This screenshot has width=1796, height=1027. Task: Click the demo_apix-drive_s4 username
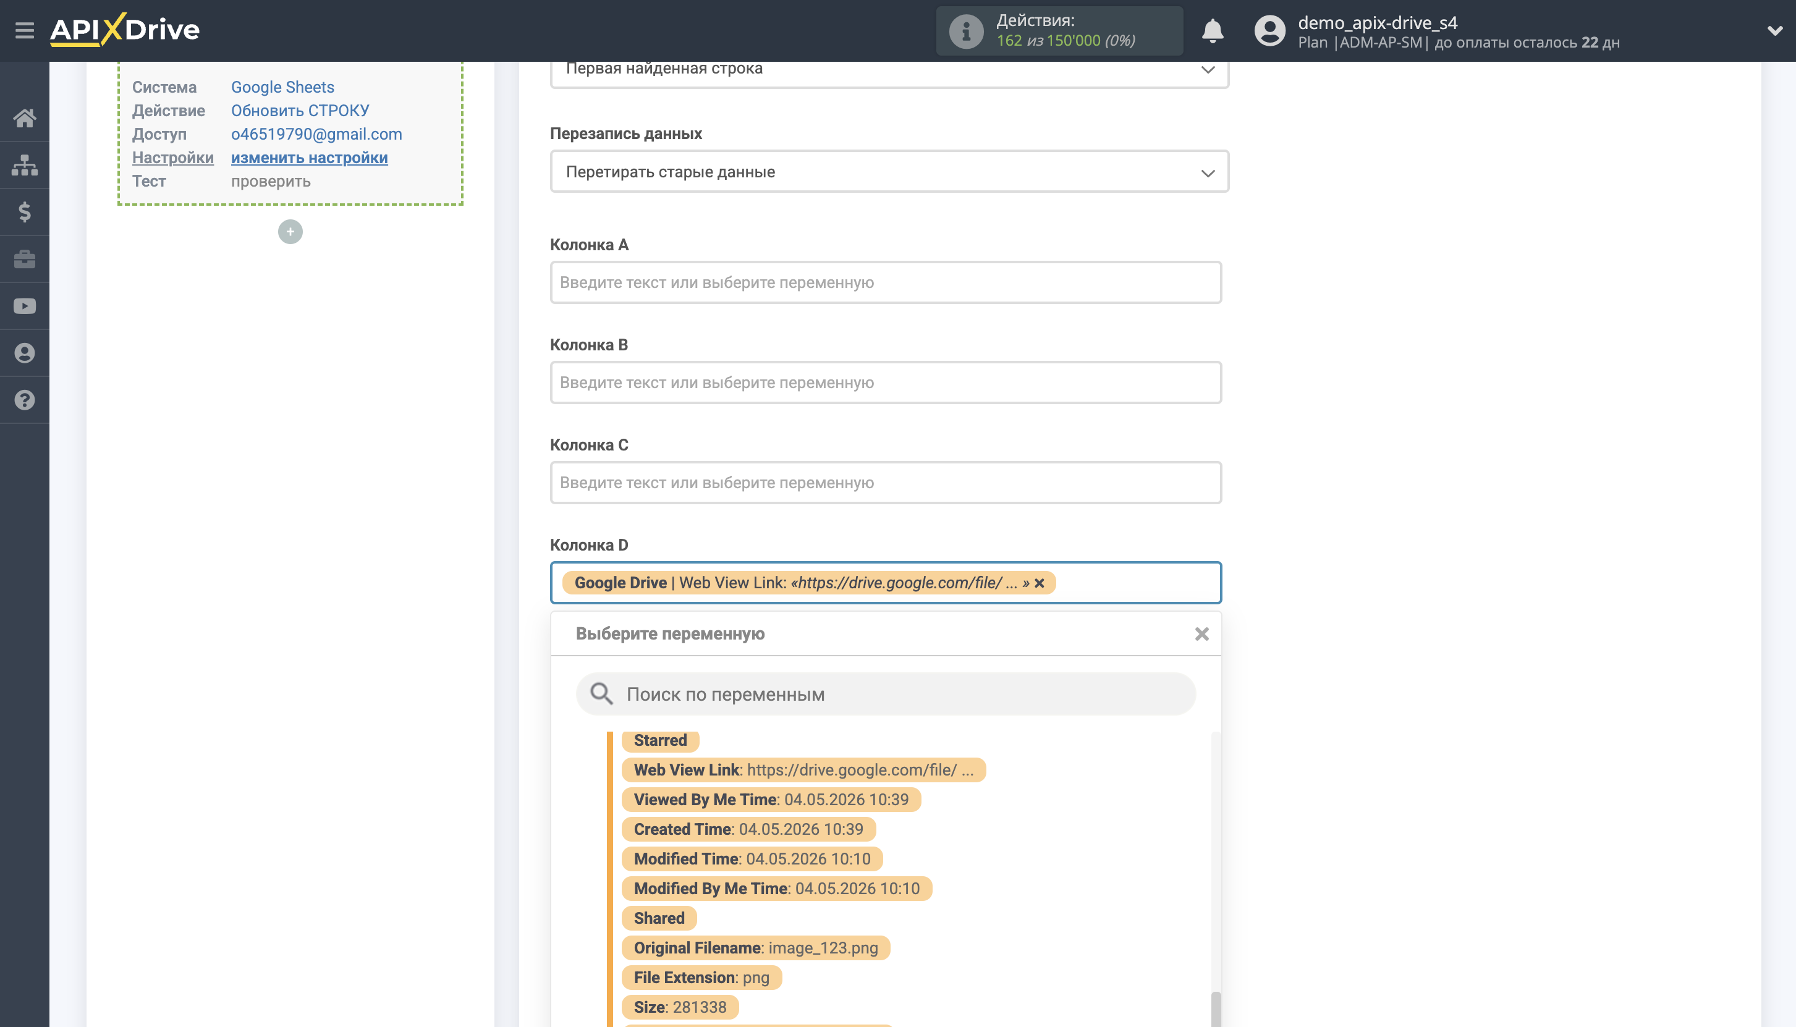[x=1377, y=23]
